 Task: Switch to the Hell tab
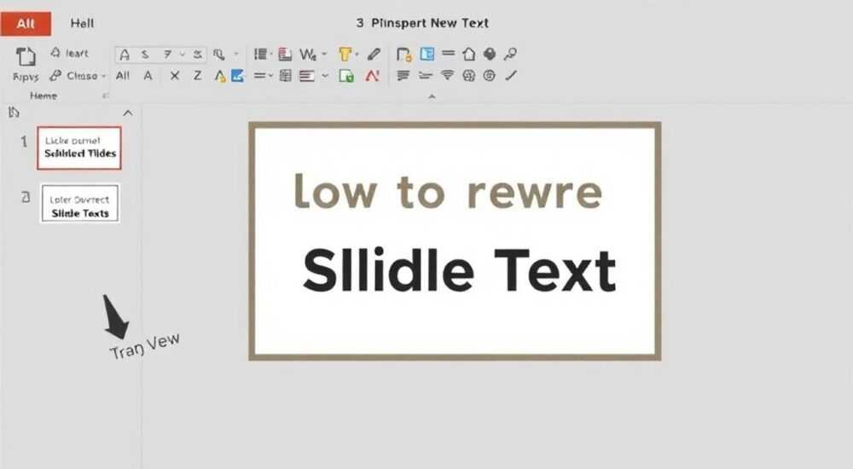[82, 23]
